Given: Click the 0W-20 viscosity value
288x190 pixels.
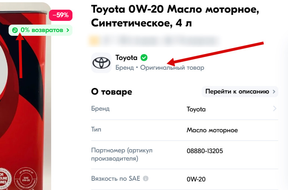Looking at the screenshot, I should point(196,179).
